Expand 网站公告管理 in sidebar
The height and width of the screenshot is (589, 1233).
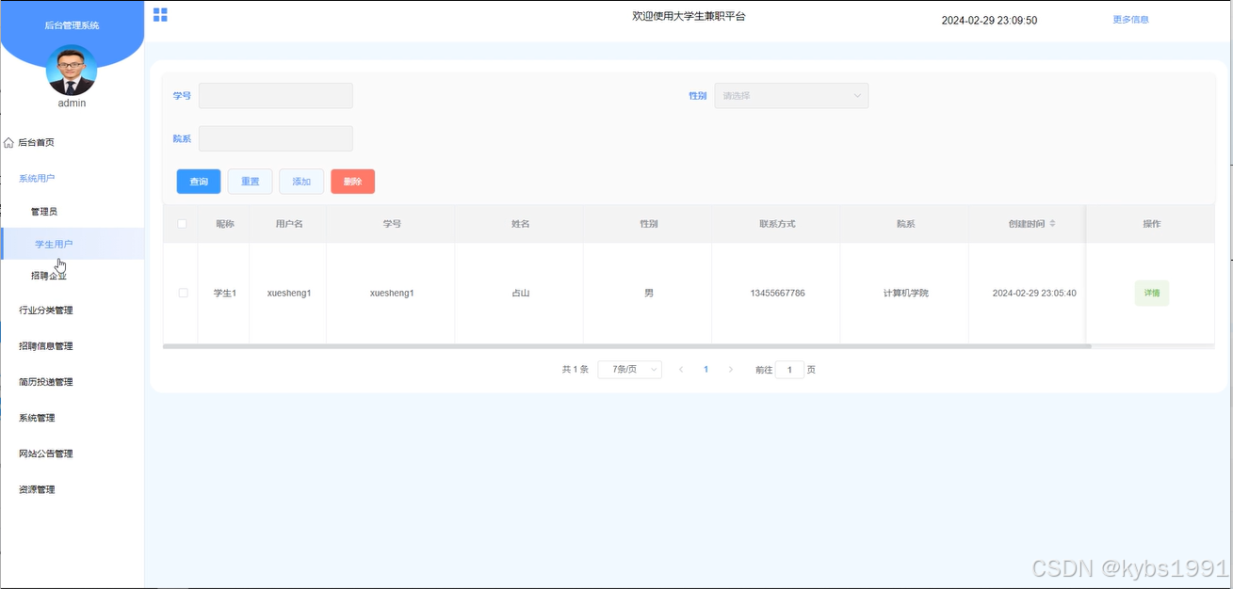46,454
